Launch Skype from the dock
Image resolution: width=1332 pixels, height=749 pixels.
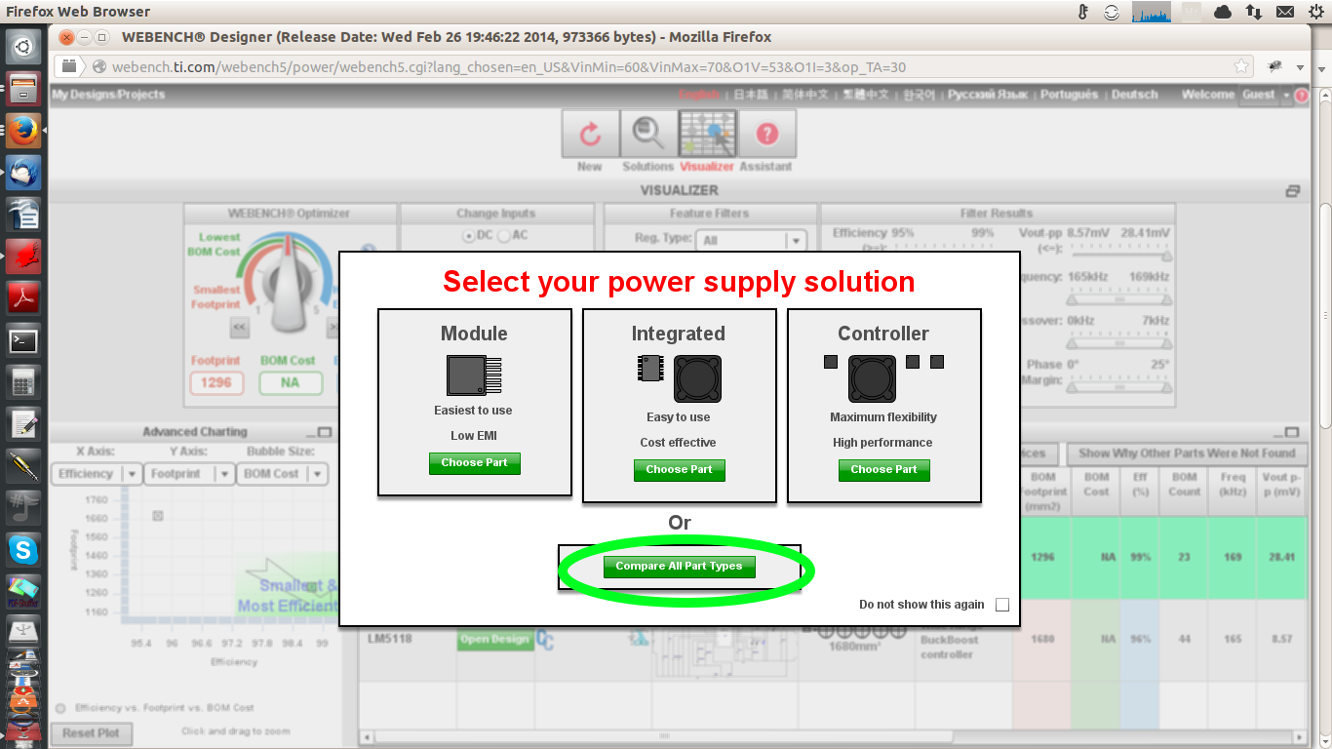[23, 550]
